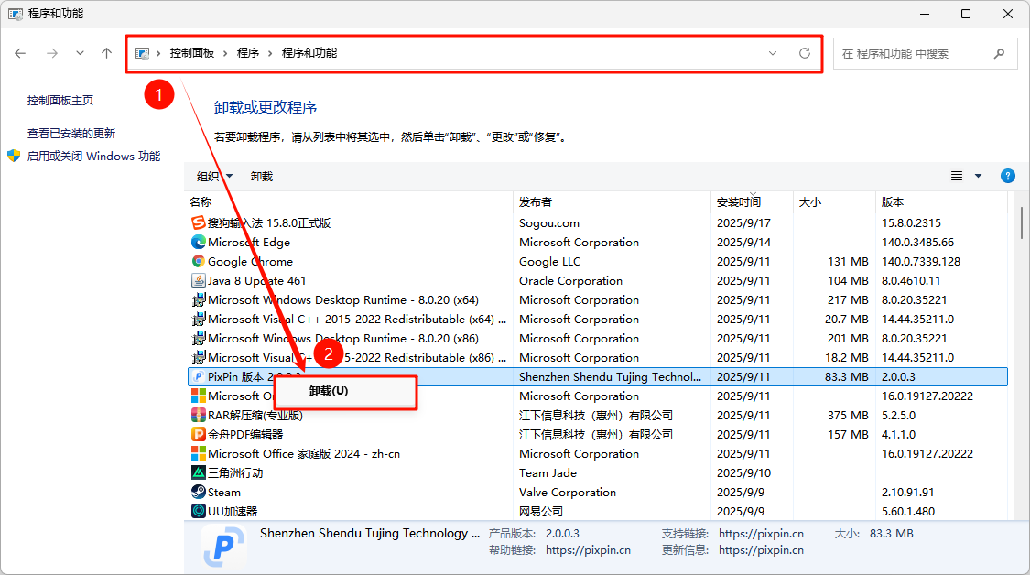Click the 卸载 toolbar button
The width and height of the screenshot is (1030, 575).
click(262, 176)
